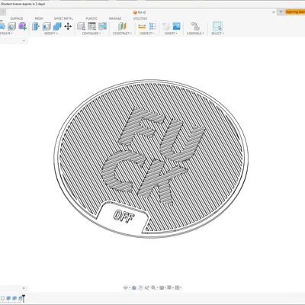
Task: Activate the Select window tool icon
Action: (217, 26)
